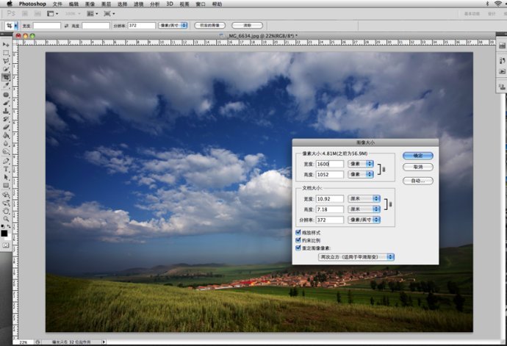This screenshot has width=507, height=346.
Task: Select the Rectangular Marquee tool
Action: (x=6, y=53)
